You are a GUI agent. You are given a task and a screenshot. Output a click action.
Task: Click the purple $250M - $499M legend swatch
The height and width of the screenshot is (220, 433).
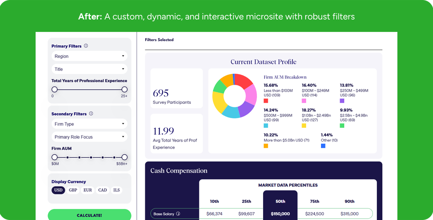(x=342, y=101)
